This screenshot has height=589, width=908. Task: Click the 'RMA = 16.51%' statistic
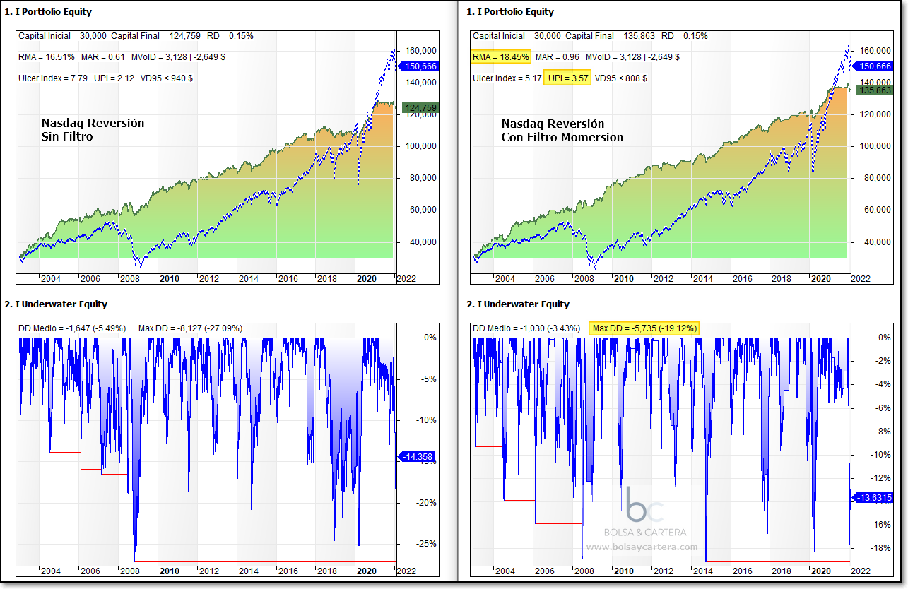pyautogui.click(x=47, y=57)
